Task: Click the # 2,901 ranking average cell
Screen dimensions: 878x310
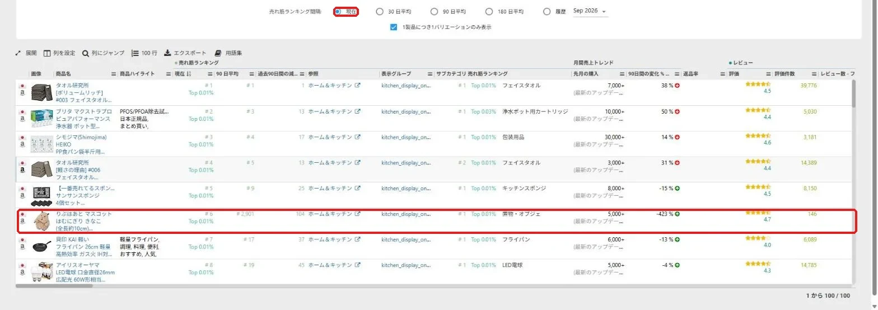Action: 246,214
